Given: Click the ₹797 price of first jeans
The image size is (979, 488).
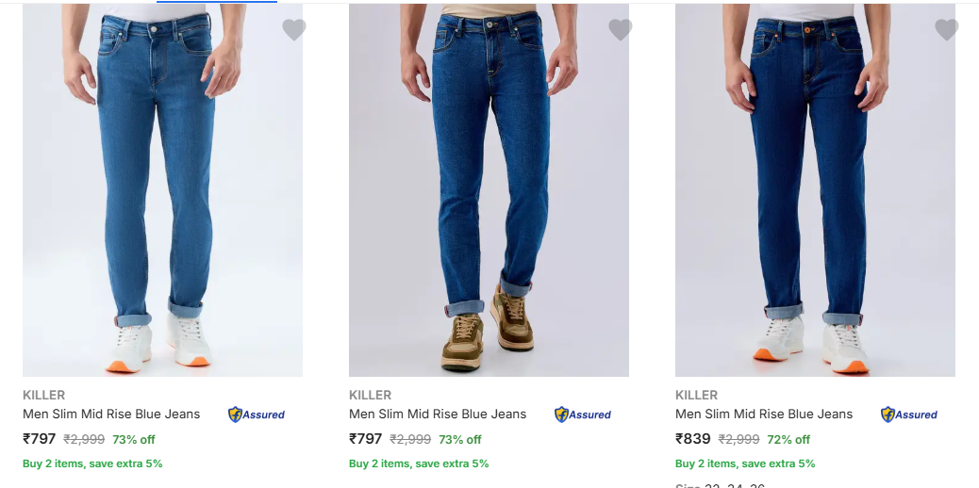Looking at the screenshot, I should (x=40, y=439).
